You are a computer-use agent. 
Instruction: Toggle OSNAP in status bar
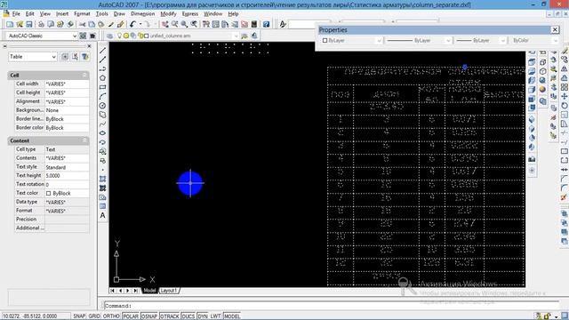149,316
